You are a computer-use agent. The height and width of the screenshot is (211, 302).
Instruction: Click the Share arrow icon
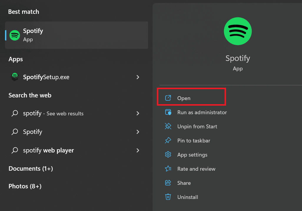168,183
